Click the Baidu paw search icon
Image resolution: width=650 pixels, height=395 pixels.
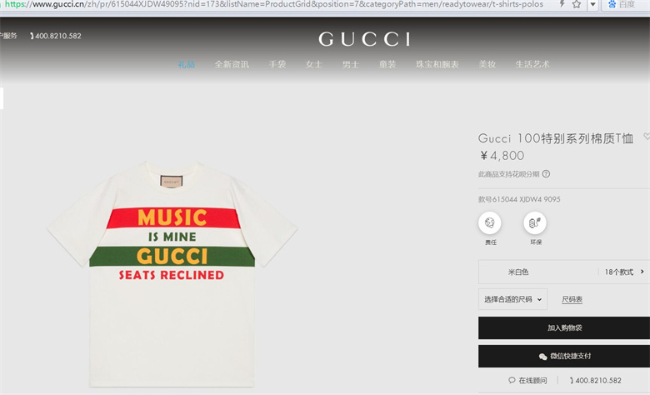click(612, 4)
